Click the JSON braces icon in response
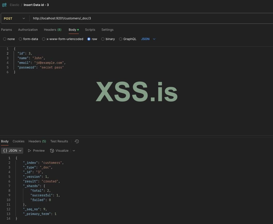273x224 pixels. point(5,151)
